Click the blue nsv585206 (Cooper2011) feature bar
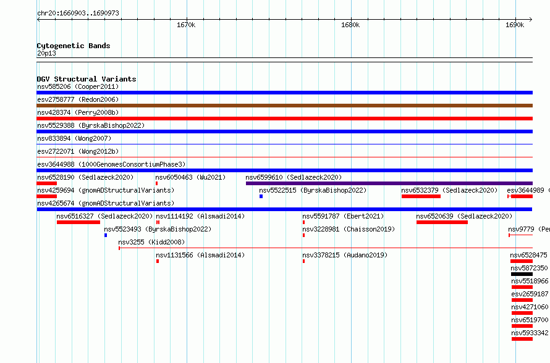Viewport: 550px width, 363px height. pyautogui.click(x=284, y=93)
